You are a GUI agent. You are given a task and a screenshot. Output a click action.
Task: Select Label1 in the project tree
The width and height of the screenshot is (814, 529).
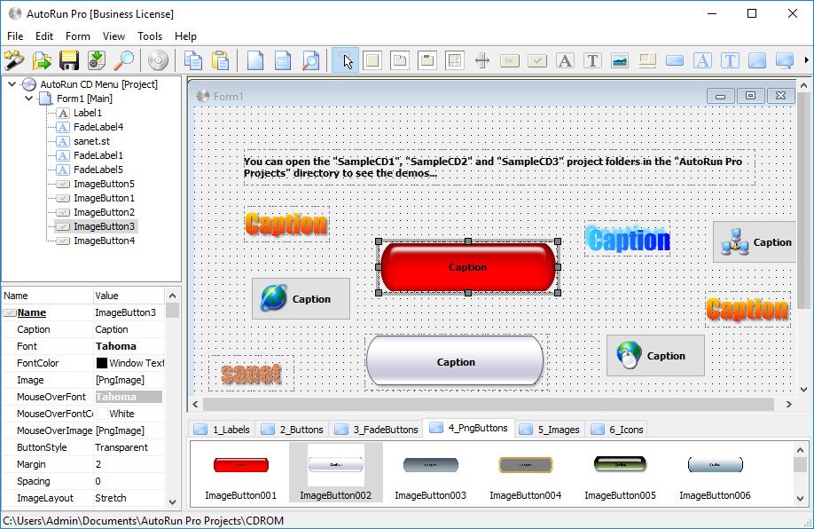pyautogui.click(x=87, y=113)
